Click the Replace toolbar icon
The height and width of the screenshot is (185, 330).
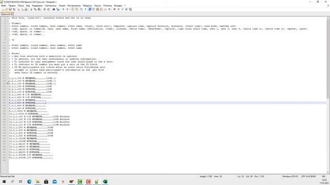[58, 9]
